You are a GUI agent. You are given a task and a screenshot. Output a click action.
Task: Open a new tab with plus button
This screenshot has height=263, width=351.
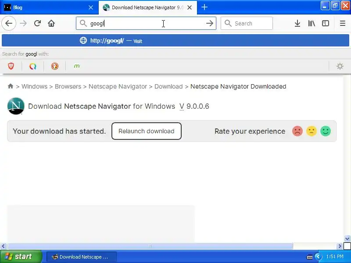point(204,7)
